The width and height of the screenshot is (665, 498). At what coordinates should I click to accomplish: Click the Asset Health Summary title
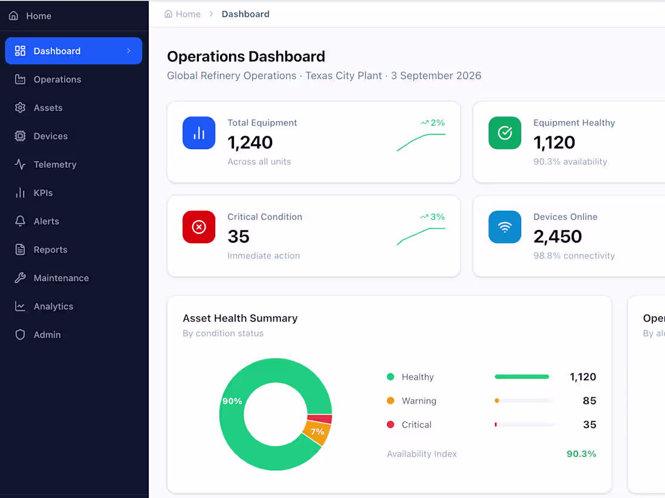[x=240, y=318]
